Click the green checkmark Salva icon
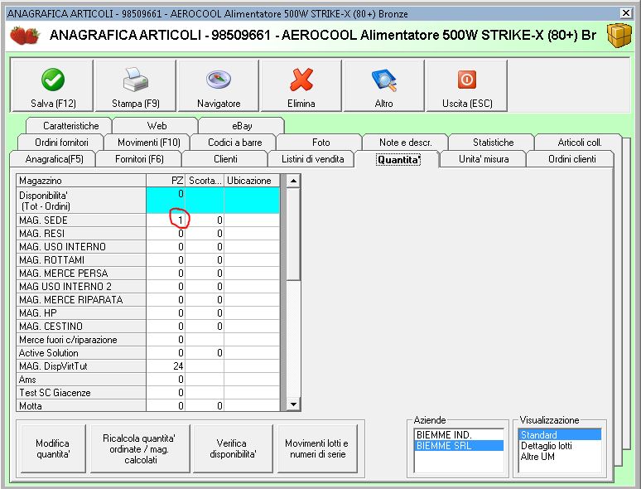The image size is (641, 489). [x=53, y=80]
